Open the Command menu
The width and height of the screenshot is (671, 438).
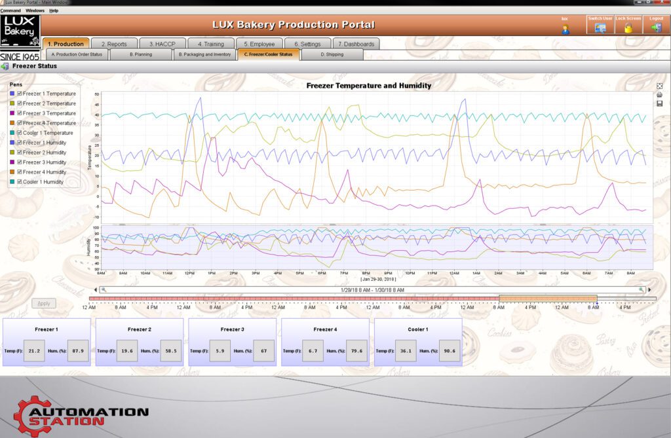pyautogui.click(x=10, y=10)
